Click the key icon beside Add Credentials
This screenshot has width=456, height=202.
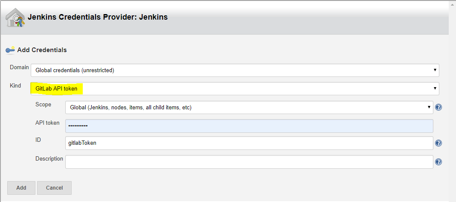10,50
